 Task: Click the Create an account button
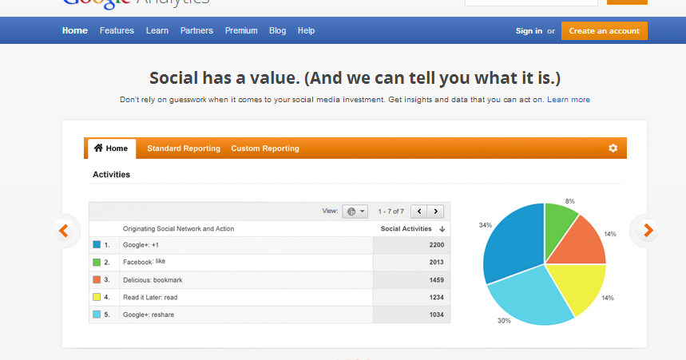pos(605,30)
